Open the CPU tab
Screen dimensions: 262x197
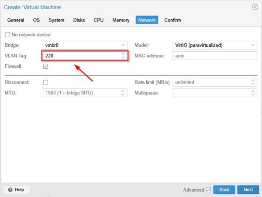[x=98, y=20]
